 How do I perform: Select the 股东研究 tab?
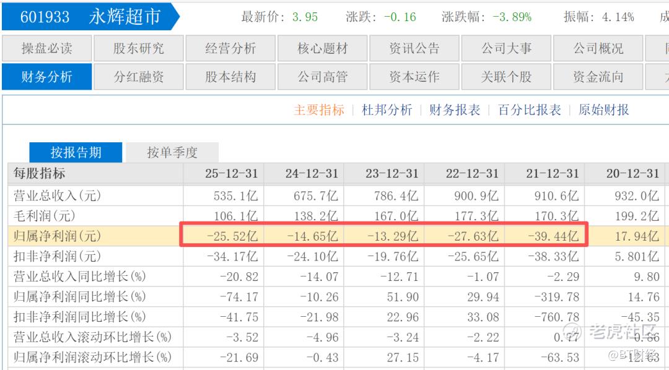[x=139, y=48]
